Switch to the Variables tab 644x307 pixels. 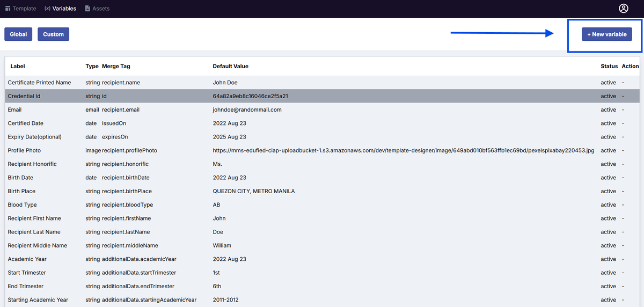coord(60,9)
